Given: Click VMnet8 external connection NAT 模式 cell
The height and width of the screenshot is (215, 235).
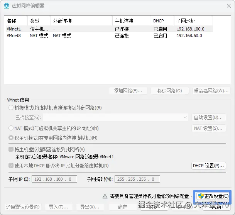Looking at the screenshot, I should coord(62,36).
